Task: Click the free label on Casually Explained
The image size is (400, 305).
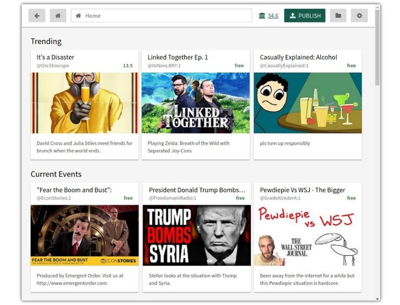Action: [x=351, y=66]
